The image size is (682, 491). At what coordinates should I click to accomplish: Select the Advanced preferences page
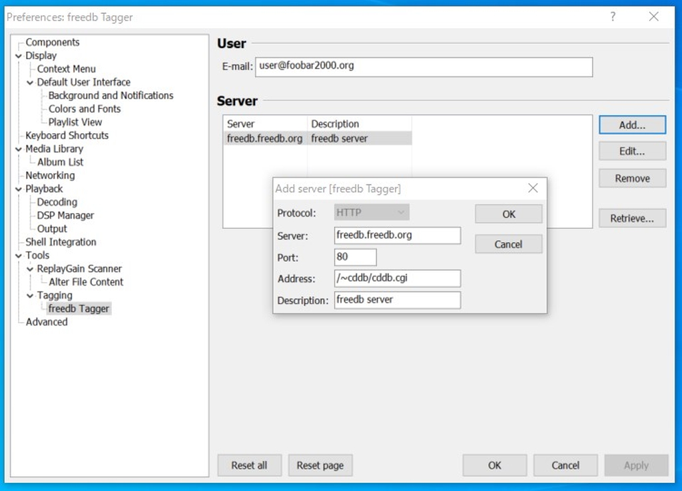pos(47,321)
